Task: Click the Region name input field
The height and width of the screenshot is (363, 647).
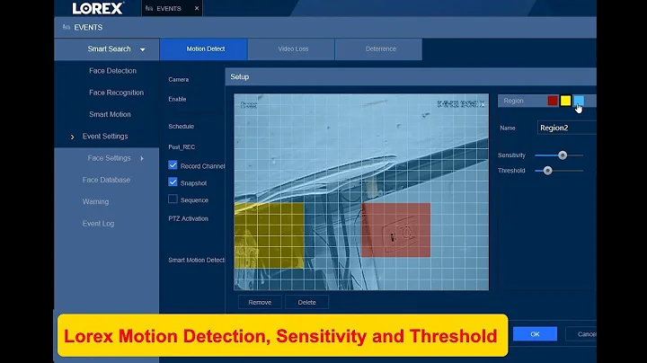Action: point(566,128)
